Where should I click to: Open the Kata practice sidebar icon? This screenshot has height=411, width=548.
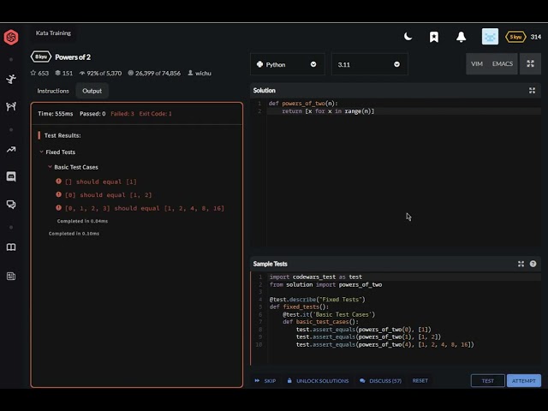tap(11, 79)
